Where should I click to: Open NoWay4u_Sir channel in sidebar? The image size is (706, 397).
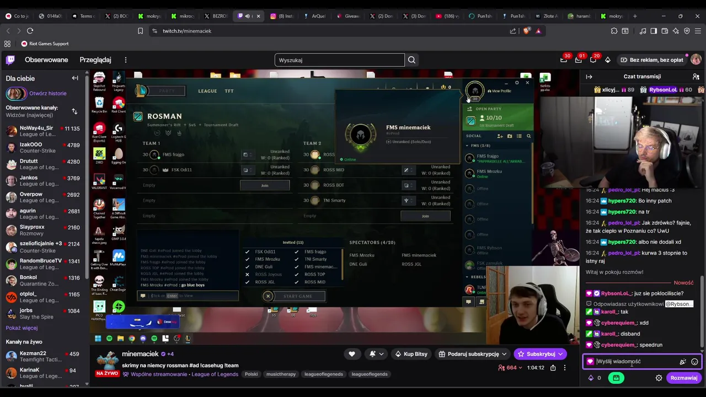click(x=43, y=131)
